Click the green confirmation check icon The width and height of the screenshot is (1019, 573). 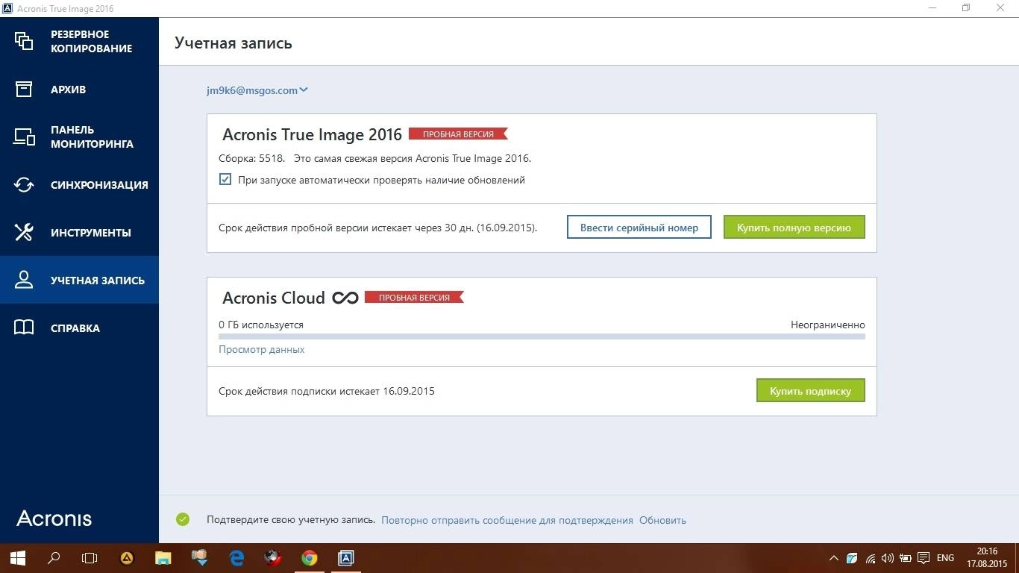pyautogui.click(x=183, y=519)
